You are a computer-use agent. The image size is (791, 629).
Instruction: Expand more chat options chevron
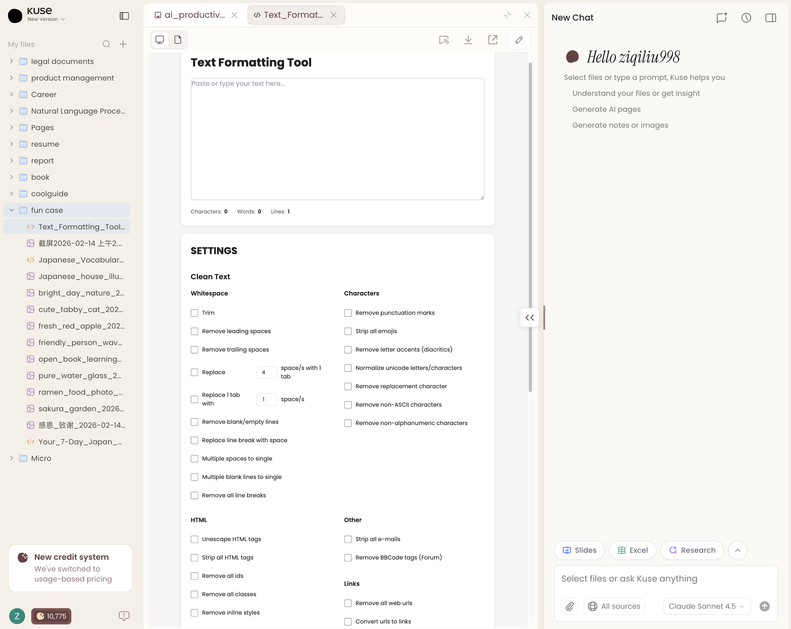tap(737, 550)
